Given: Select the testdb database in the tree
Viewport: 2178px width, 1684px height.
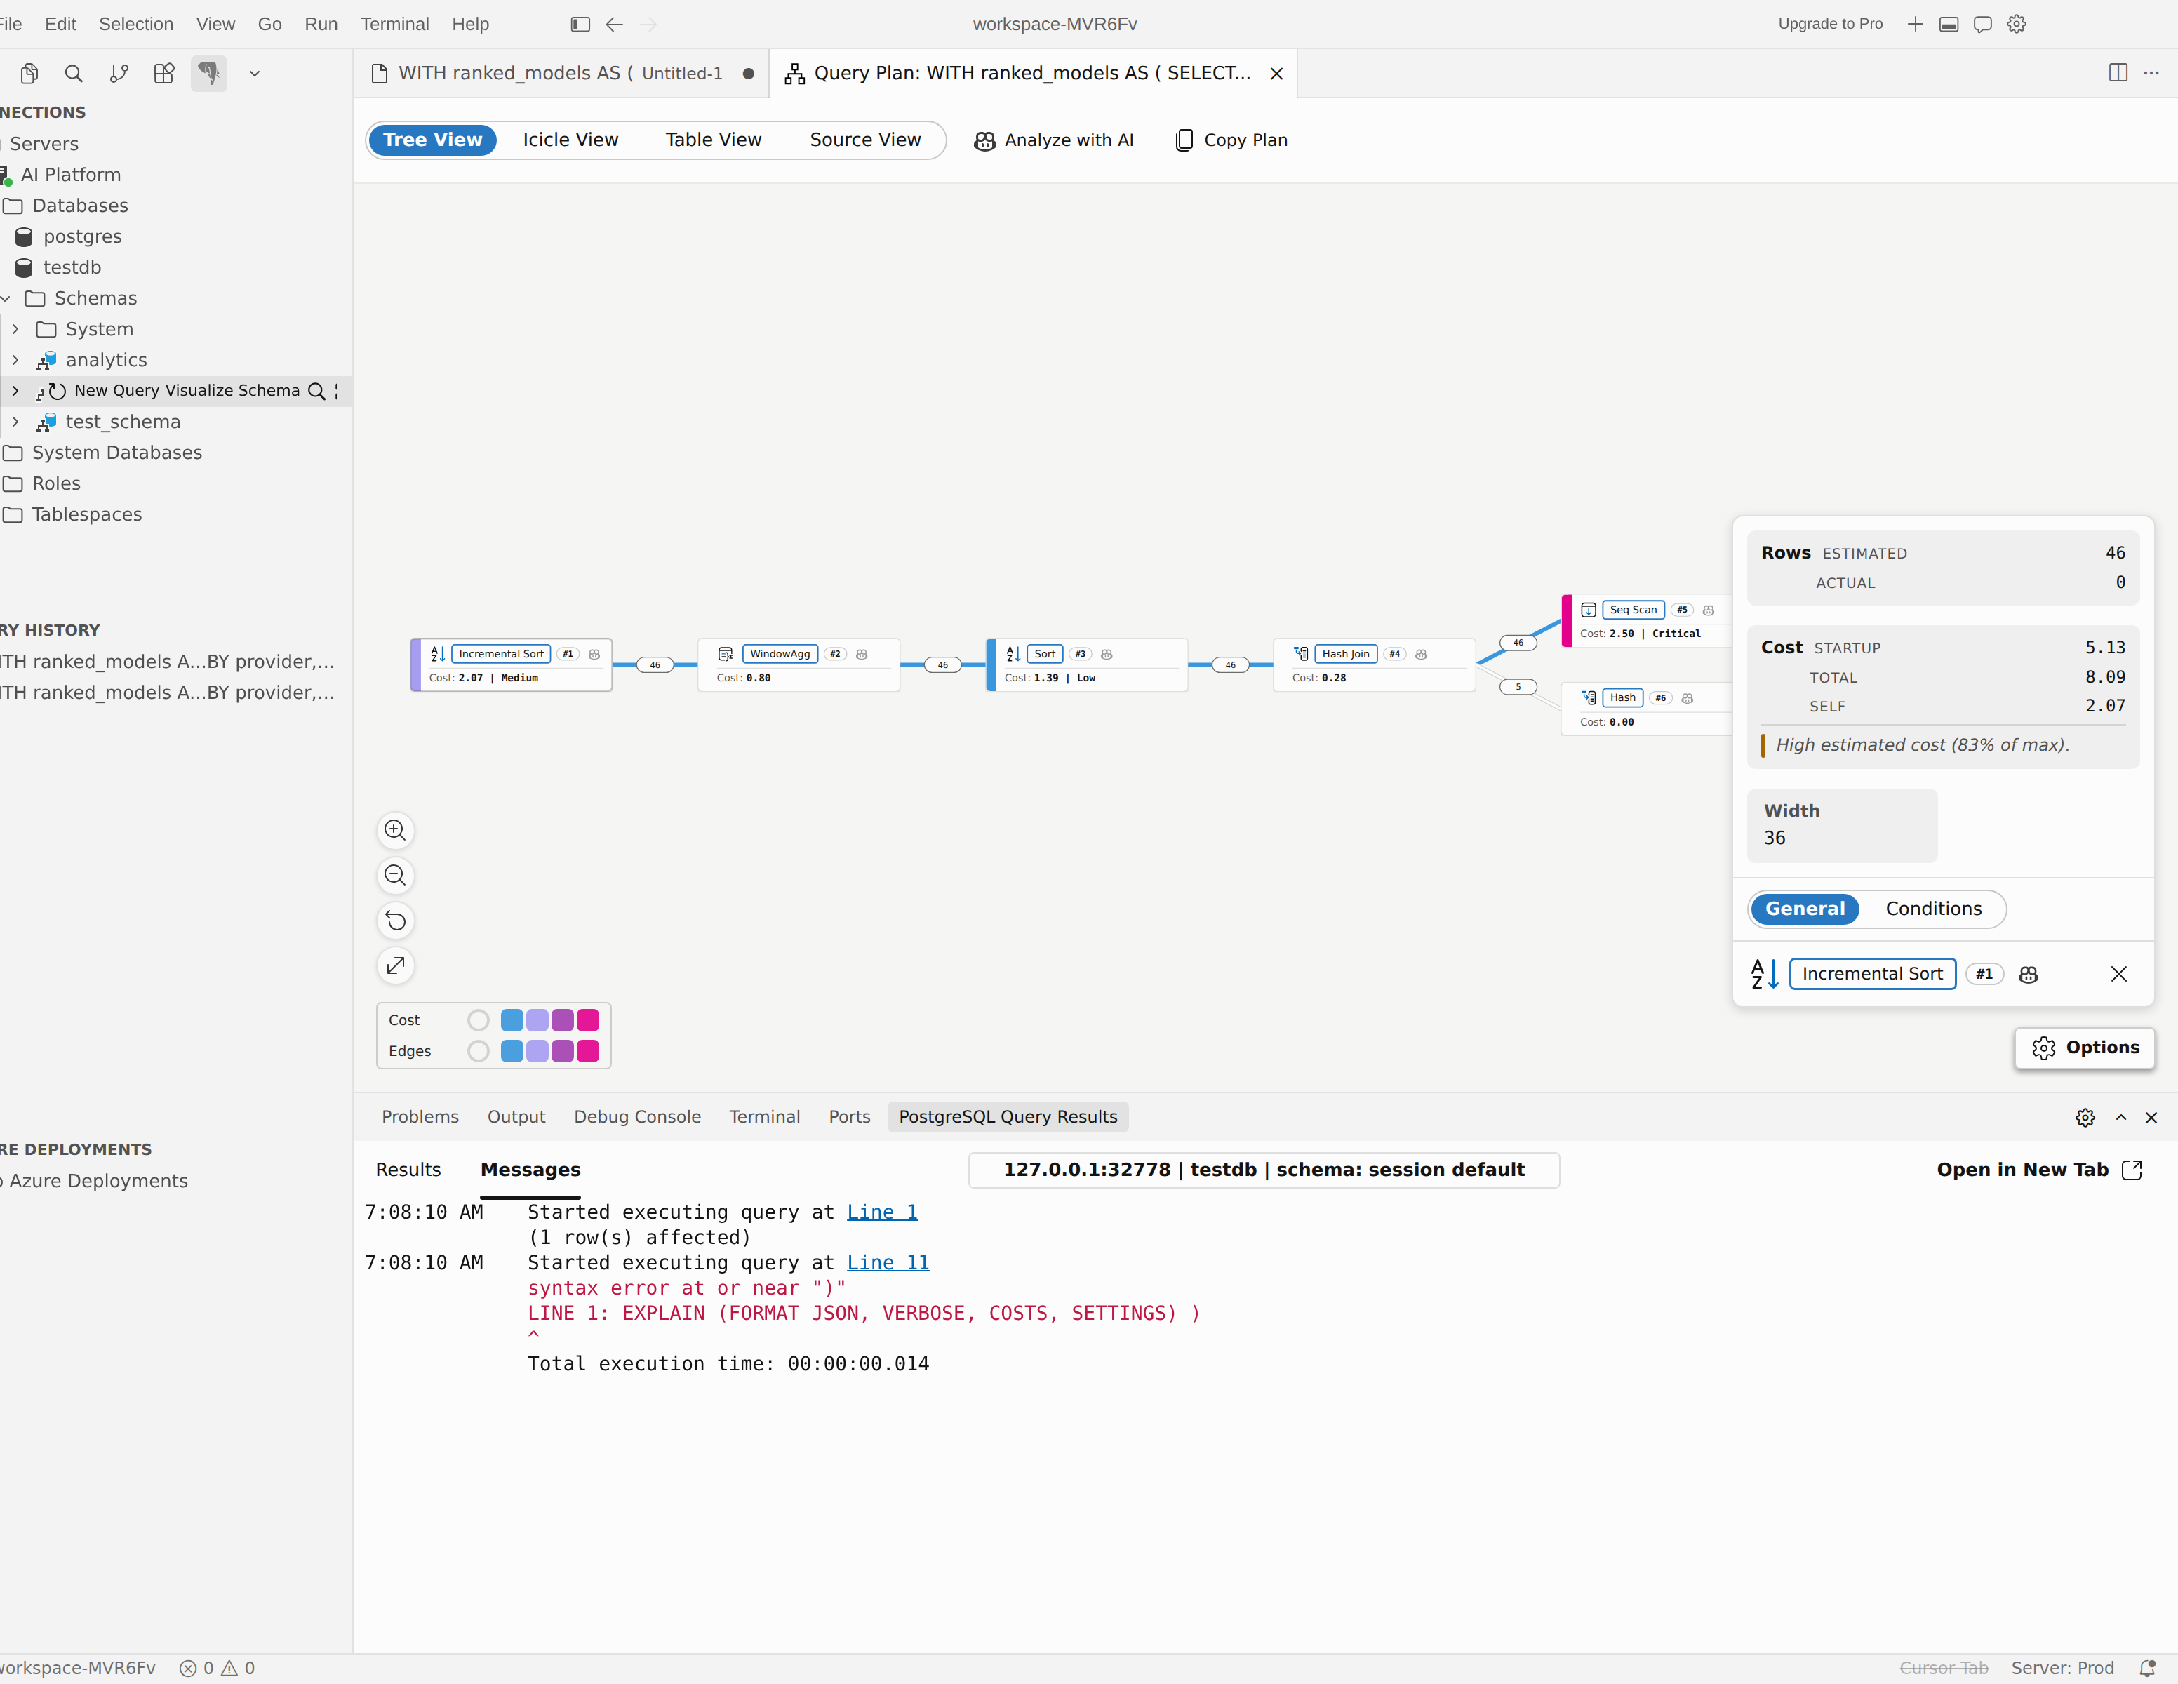Looking at the screenshot, I should 72,267.
